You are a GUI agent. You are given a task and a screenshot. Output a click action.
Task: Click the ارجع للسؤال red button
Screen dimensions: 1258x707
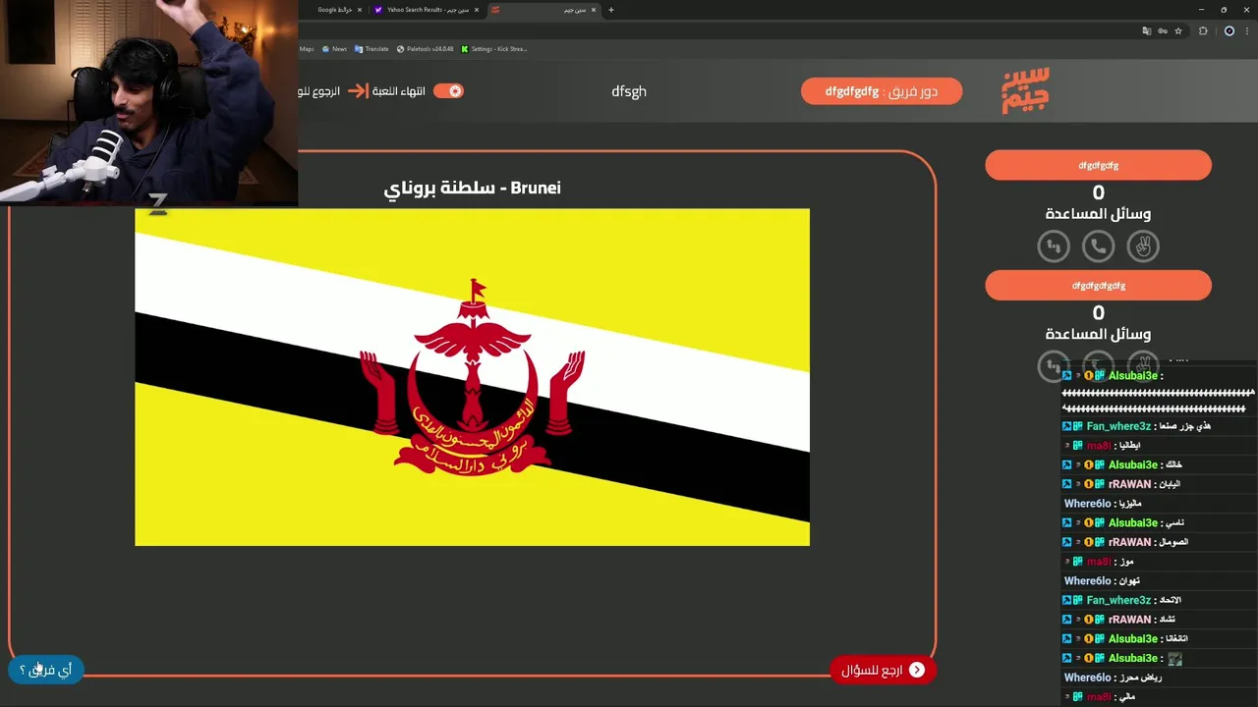pyautogui.click(x=883, y=670)
